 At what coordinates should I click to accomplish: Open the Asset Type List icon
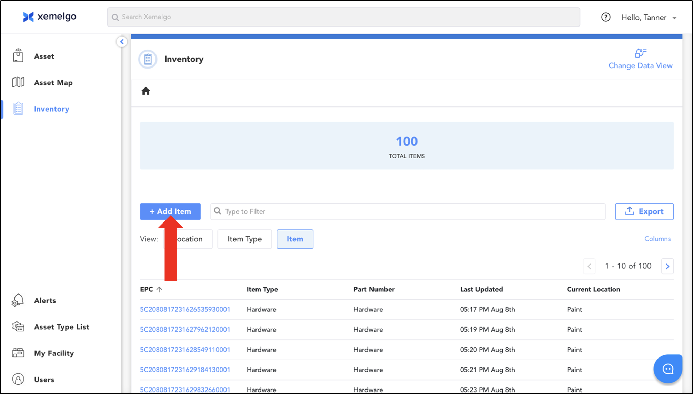18,326
